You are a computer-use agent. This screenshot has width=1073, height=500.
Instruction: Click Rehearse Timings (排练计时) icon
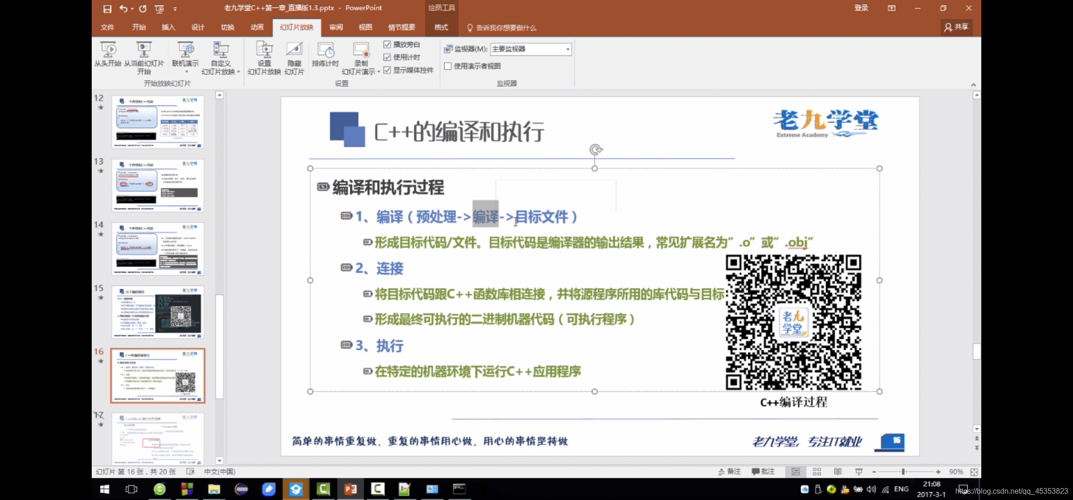click(x=325, y=55)
